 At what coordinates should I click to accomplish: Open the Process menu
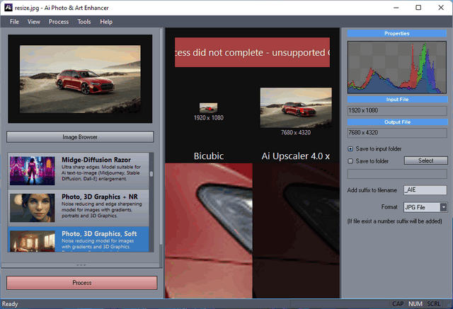[x=59, y=22]
